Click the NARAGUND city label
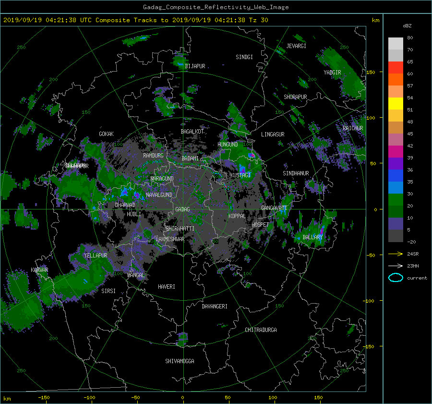Image resolution: width=432 pixels, height=404 pixels. [x=162, y=178]
